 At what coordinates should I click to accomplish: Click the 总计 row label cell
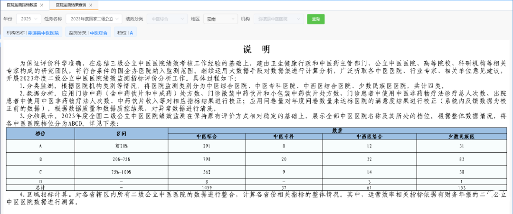tap(40, 187)
